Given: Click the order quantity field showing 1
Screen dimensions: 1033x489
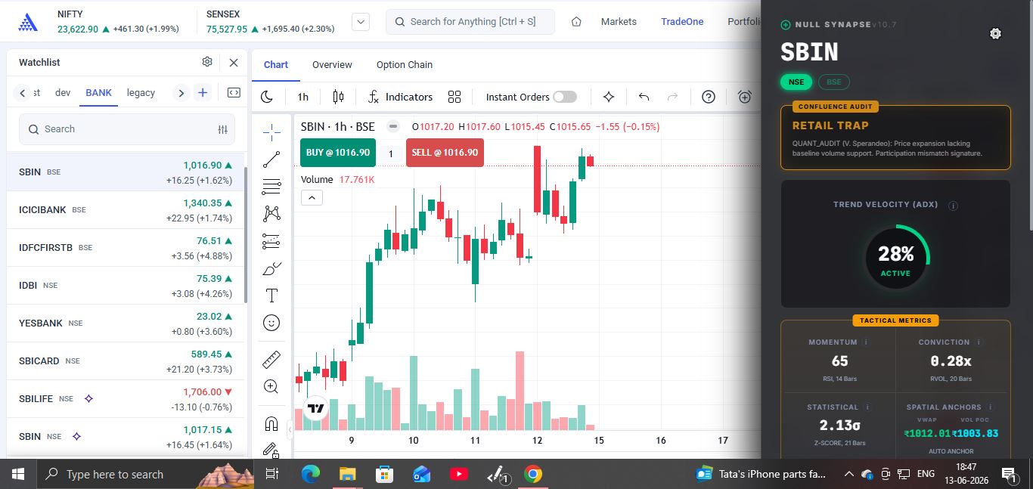Looking at the screenshot, I should pos(390,153).
